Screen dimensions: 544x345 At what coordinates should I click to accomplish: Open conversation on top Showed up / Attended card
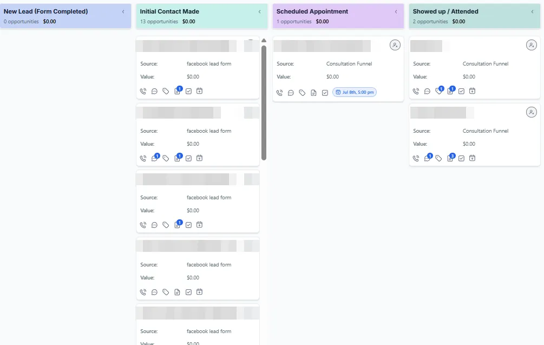(427, 92)
